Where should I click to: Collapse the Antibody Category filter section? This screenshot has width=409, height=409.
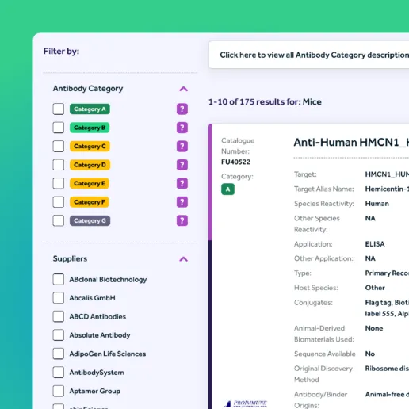[184, 89]
